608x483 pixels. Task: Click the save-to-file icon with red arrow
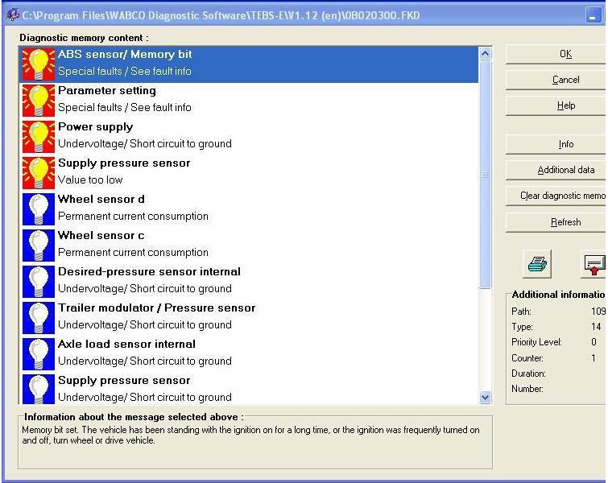594,264
